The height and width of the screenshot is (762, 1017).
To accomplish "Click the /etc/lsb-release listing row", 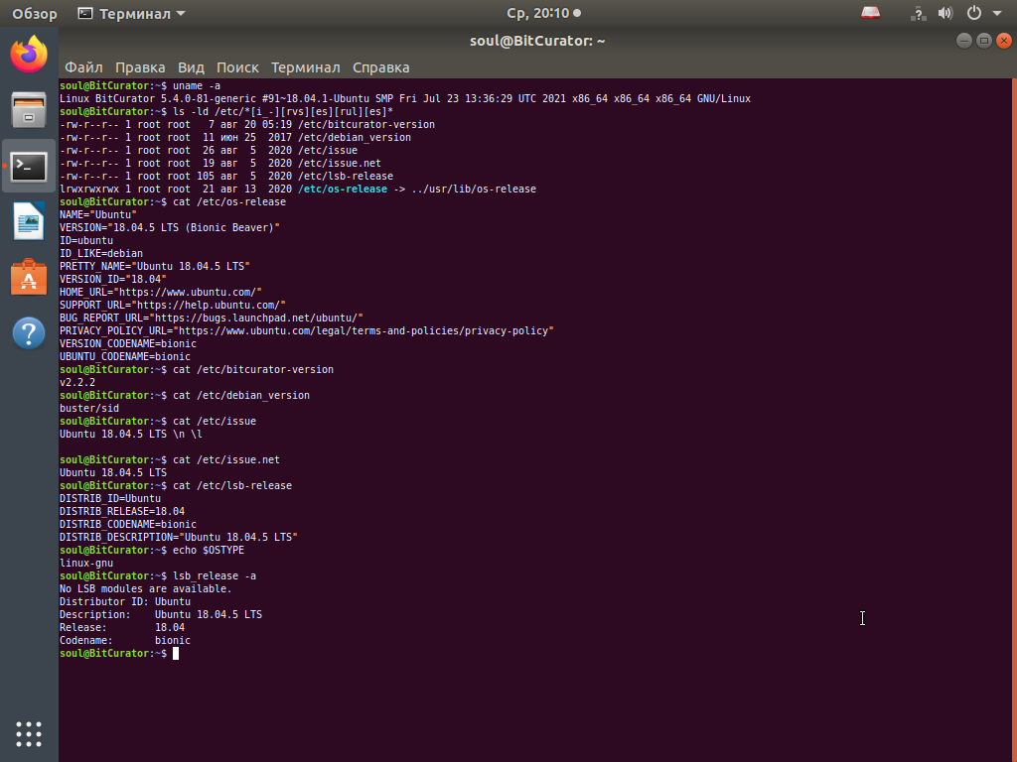I will point(225,177).
